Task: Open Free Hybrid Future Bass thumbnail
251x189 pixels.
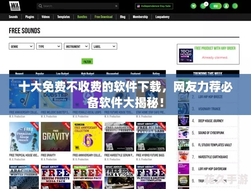Action: pyautogui.click(x=151, y=136)
